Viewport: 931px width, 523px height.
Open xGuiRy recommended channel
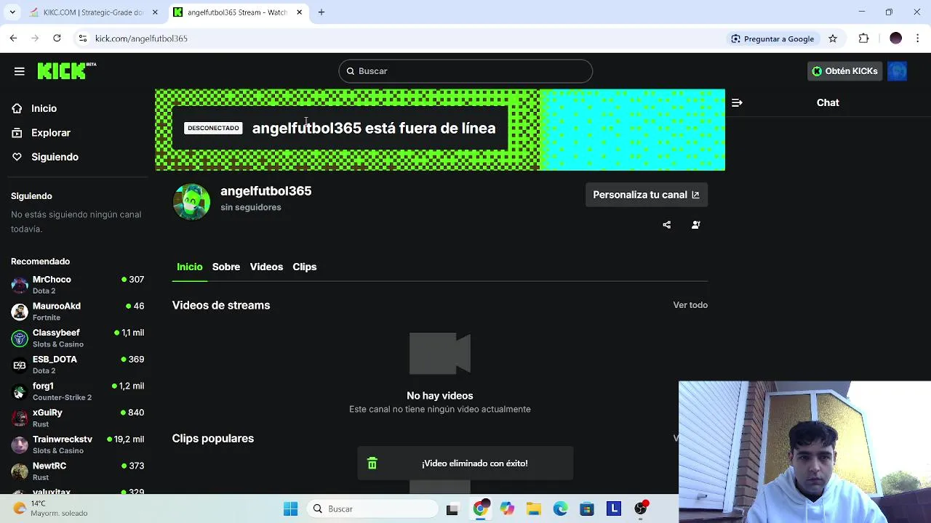click(77, 418)
